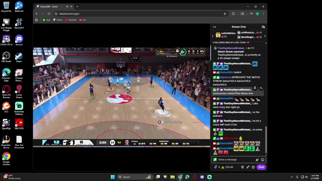Screen dimensions: 322x181
Task: Open the Chrome extensions menu
Action: 233,14
